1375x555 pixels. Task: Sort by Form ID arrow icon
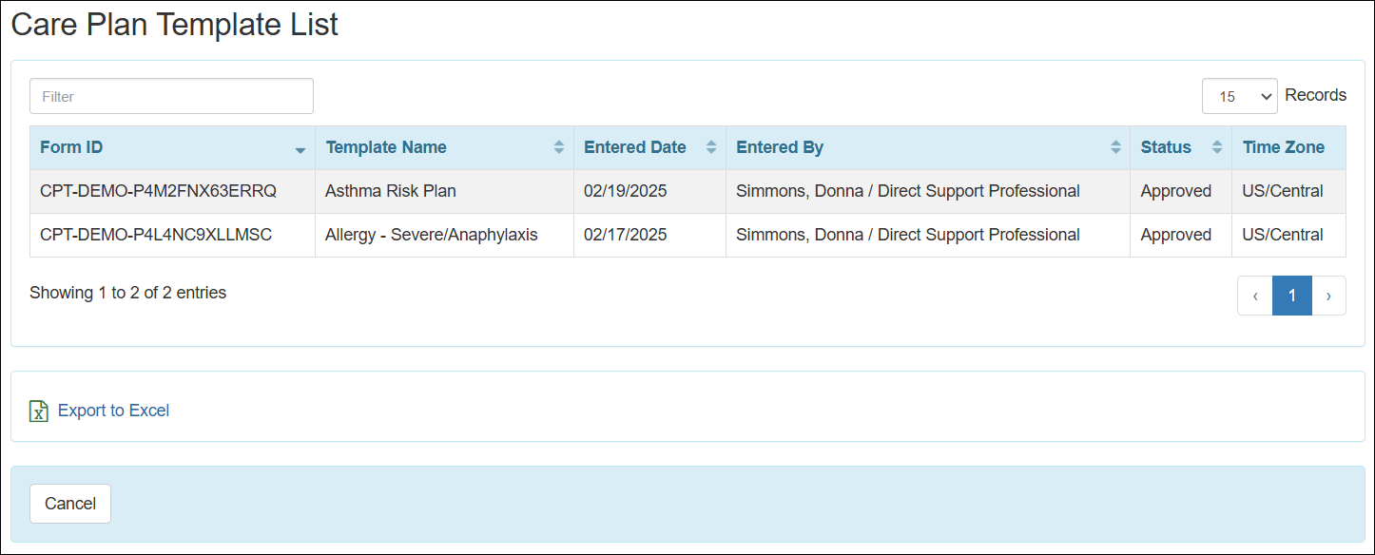point(300,150)
